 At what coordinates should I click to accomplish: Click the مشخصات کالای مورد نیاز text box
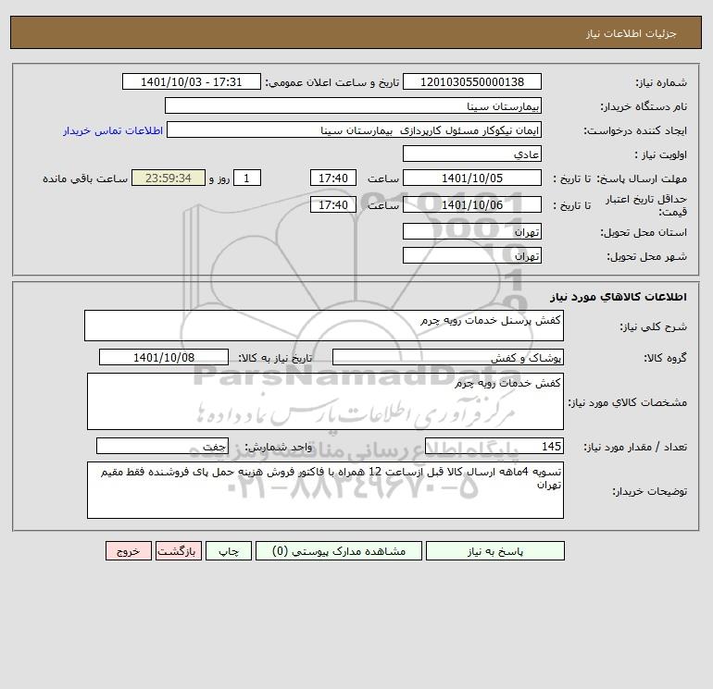pos(325,401)
